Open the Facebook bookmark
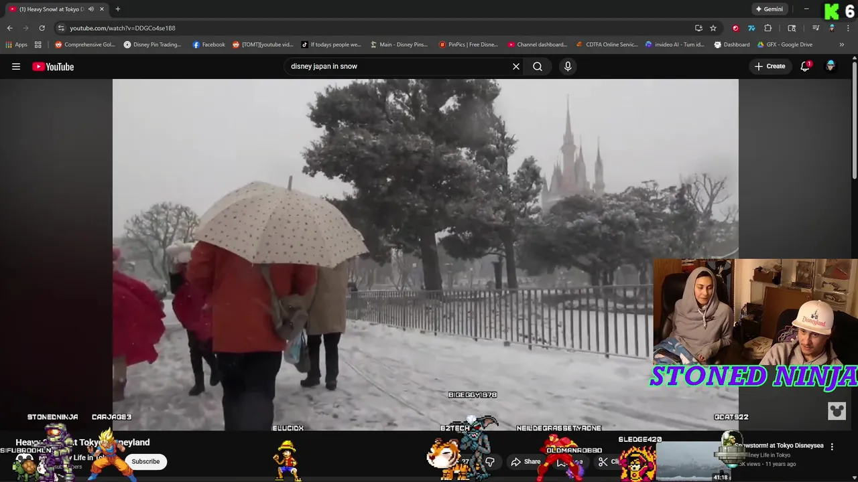The width and height of the screenshot is (858, 482). (209, 45)
